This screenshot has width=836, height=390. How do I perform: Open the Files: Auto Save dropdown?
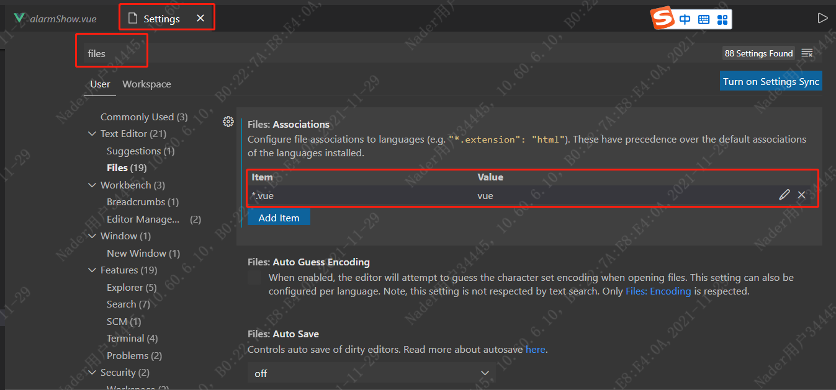pyautogui.click(x=371, y=373)
